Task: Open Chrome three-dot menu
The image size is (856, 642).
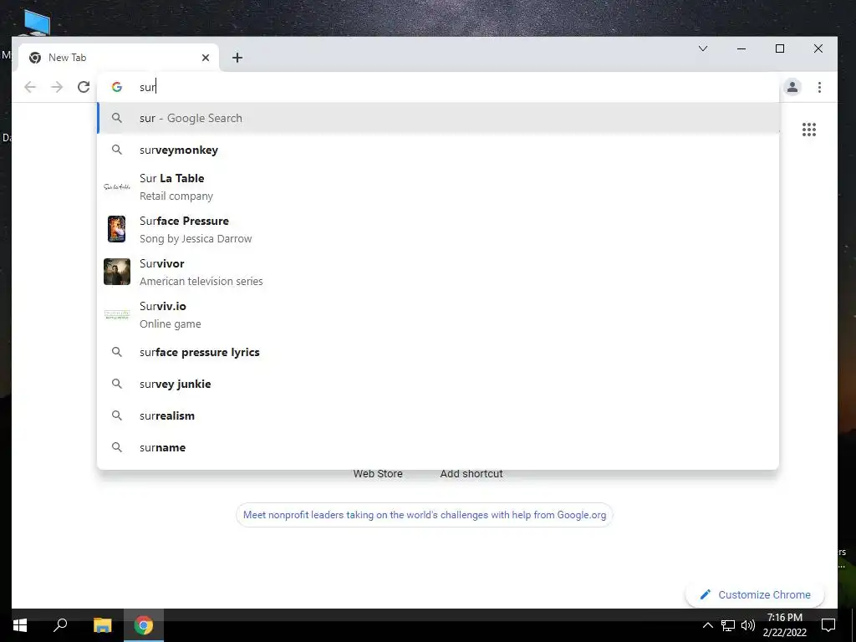Action: click(819, 87)
